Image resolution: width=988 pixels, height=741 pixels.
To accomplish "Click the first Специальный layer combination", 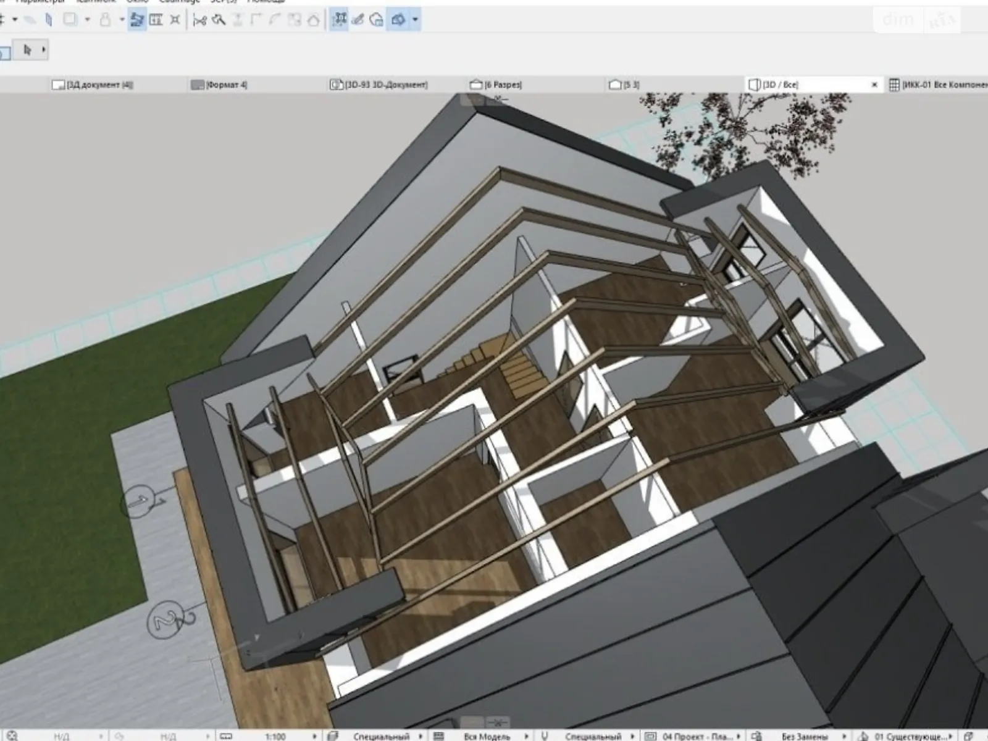I will click(x=382, y=737).
